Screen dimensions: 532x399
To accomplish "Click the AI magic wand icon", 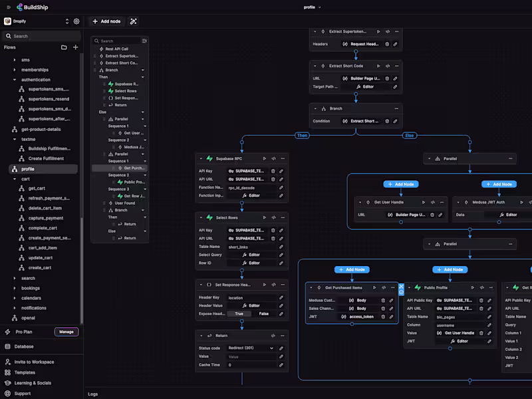I will click(134, 21).
